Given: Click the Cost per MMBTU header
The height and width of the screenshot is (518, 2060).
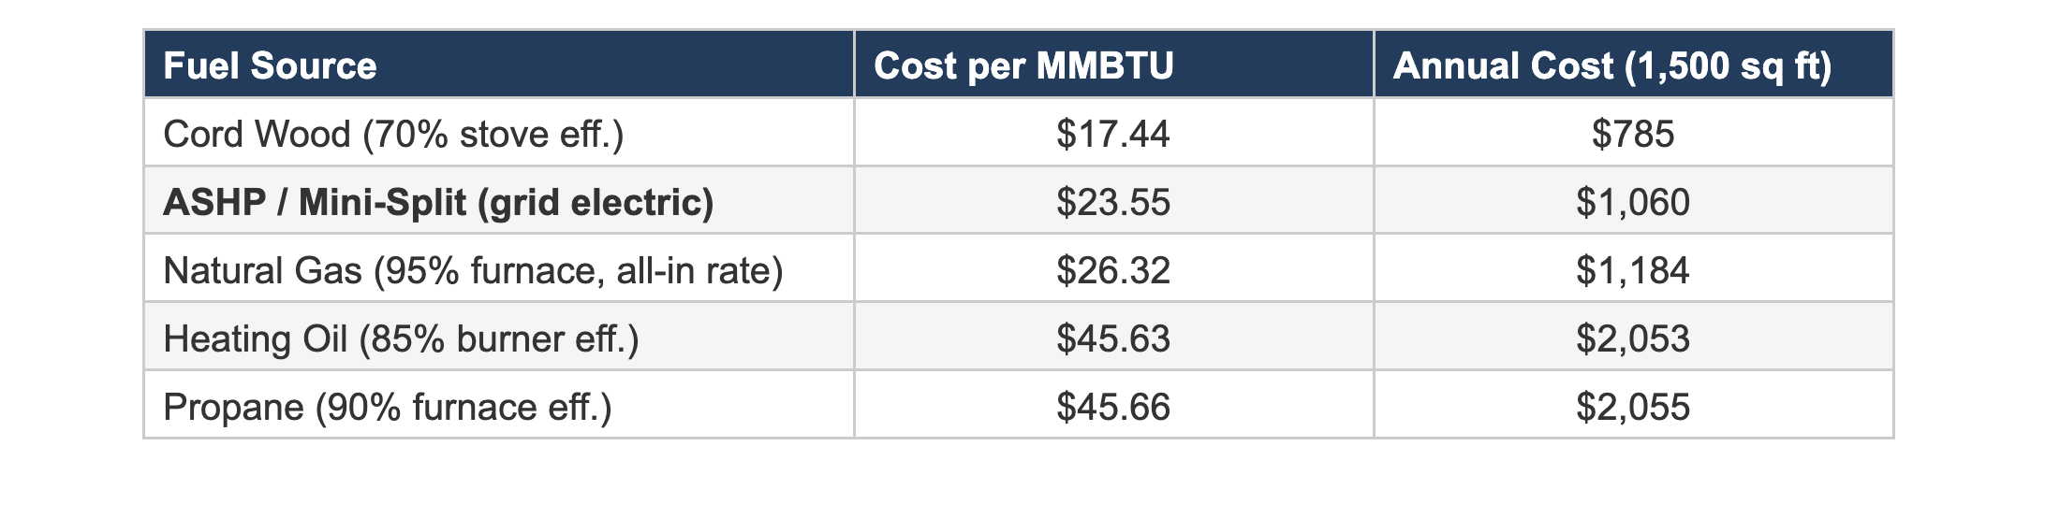Looking at the screenshot, I should pyautogui.click(x=1023, y=65).
